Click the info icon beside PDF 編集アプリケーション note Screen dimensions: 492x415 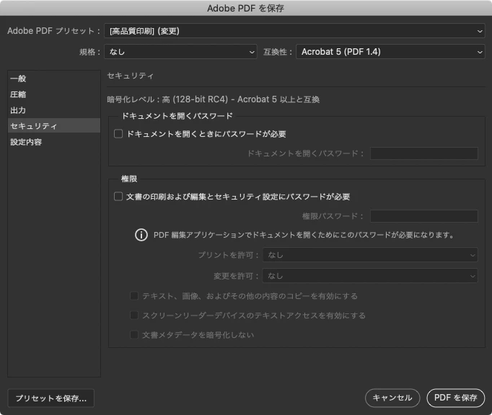coord(141,235)
